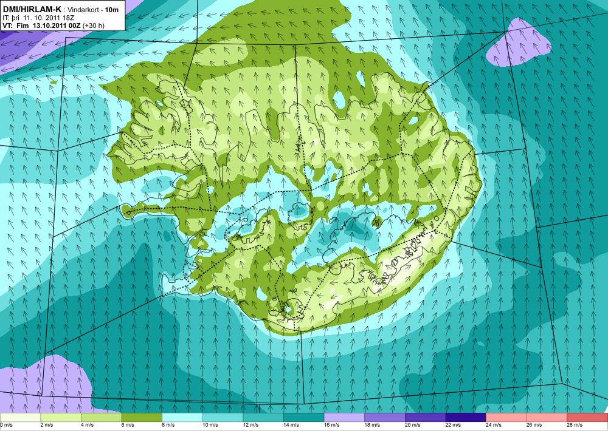
Task: Select the pale cream 0–2 m/s legend swatch
Action: 20,418
